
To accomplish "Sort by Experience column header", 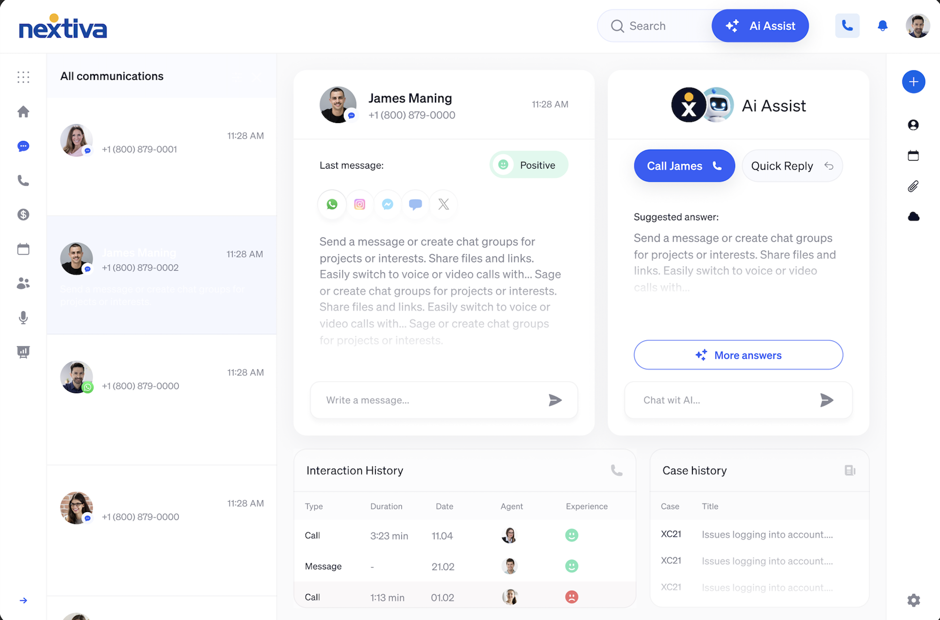I will 587,506.
